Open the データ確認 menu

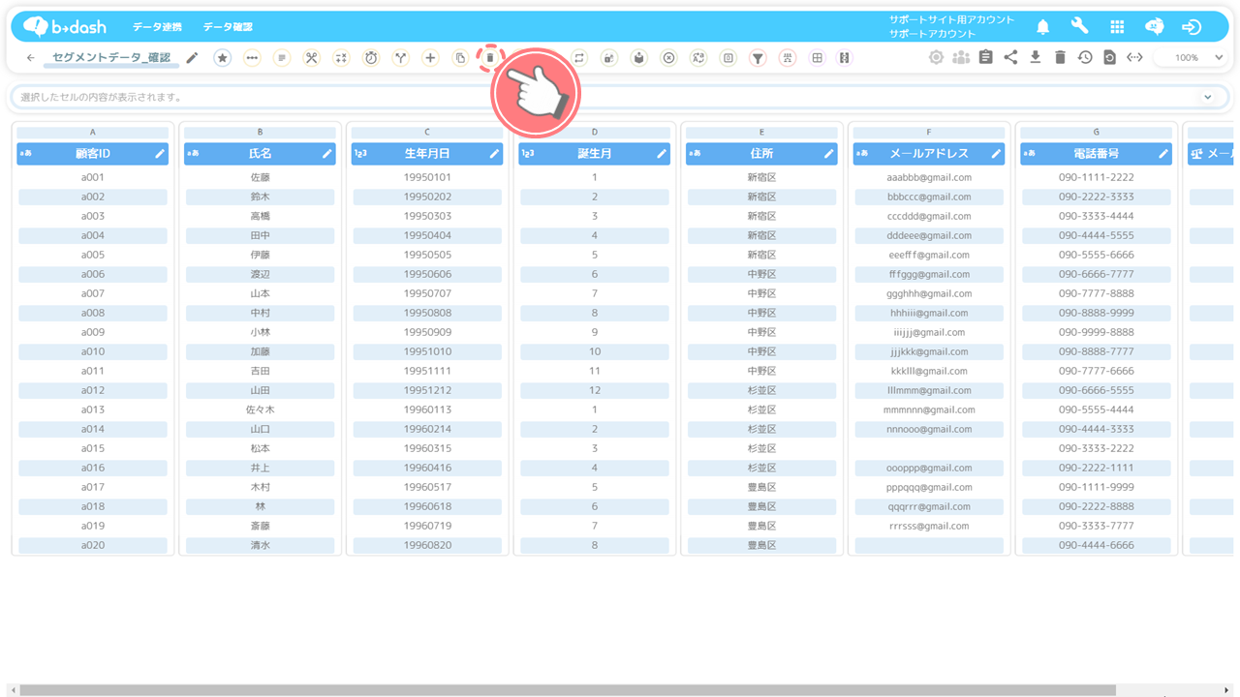coord(228,27)
